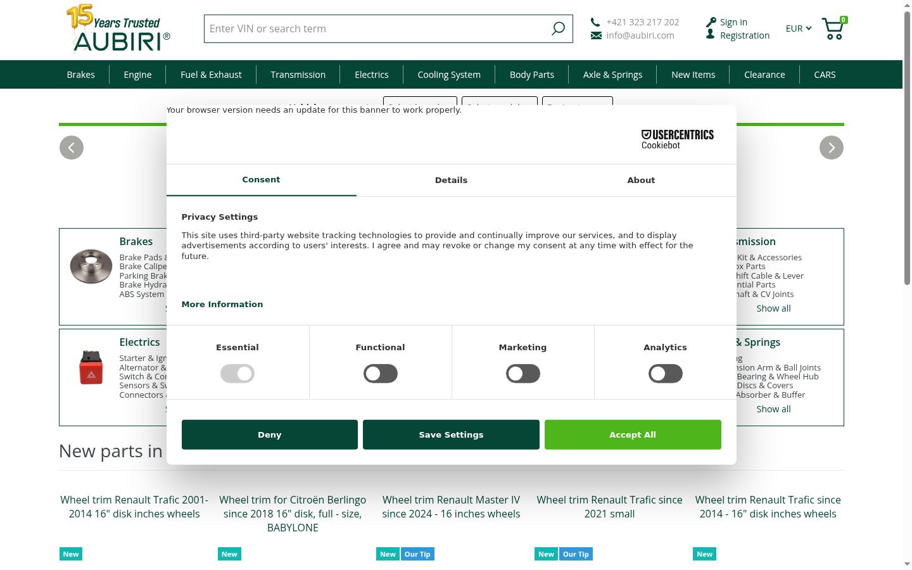Click the key icon beside Sign in

coord(711,22)
